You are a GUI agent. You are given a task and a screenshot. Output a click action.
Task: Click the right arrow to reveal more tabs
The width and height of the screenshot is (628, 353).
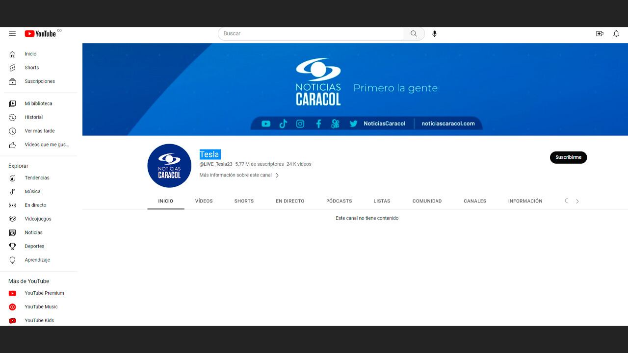coord(577,201)
